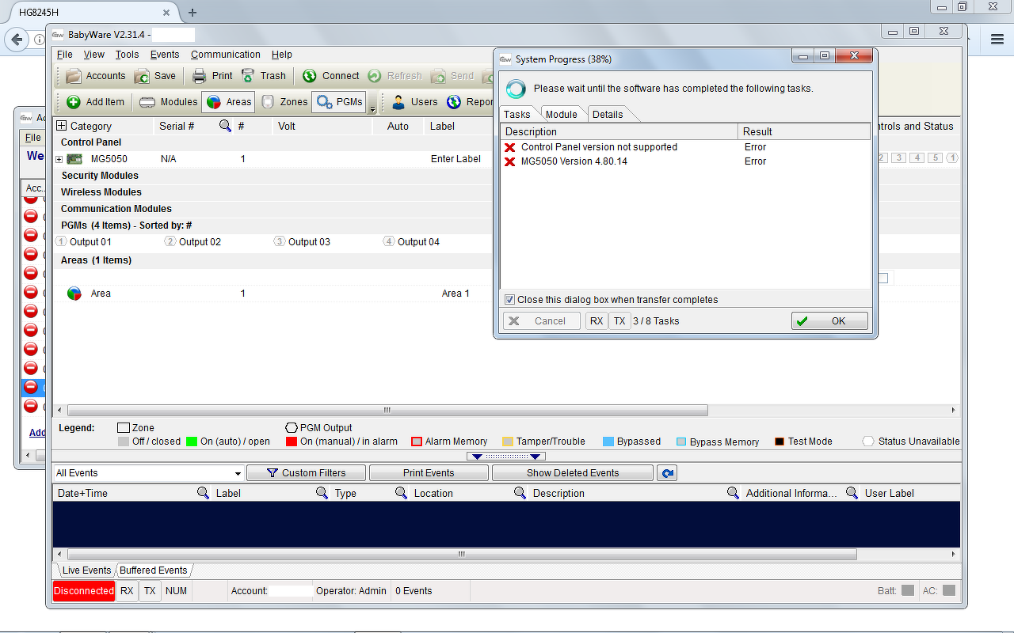This screenshot has width=1014, height=633.
Task: Select the 'MG5050 Version 4.80.14' error row
Action: coord(685,161)
